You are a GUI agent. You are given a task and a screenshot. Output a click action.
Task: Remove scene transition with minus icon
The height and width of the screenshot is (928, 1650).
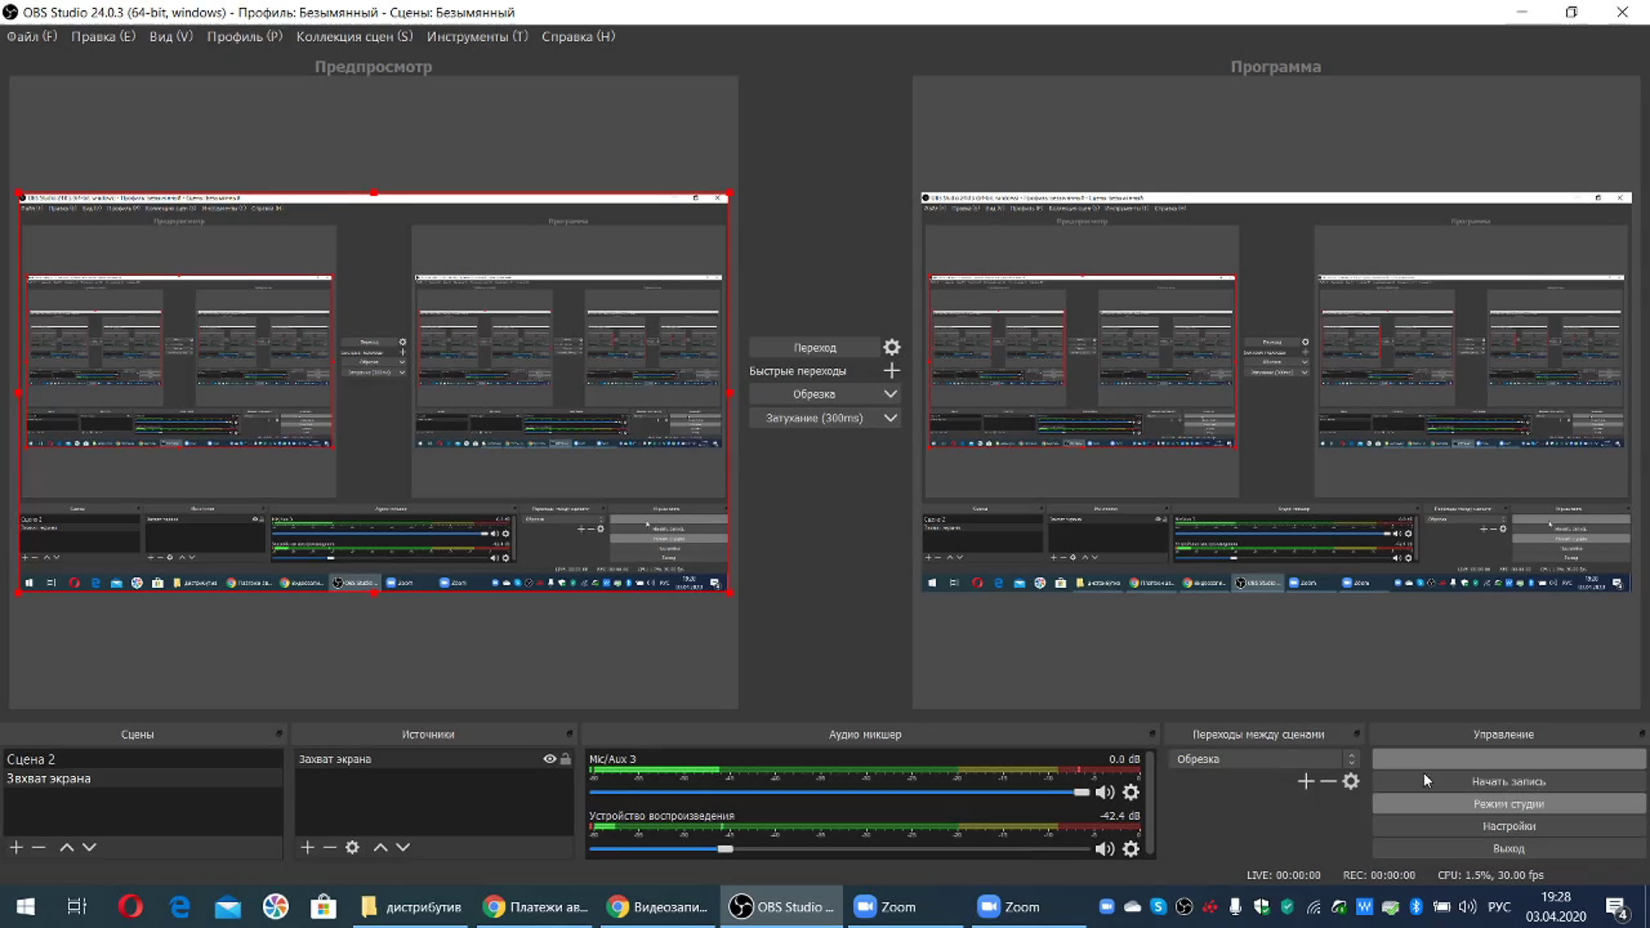[x=1328, y=781]
